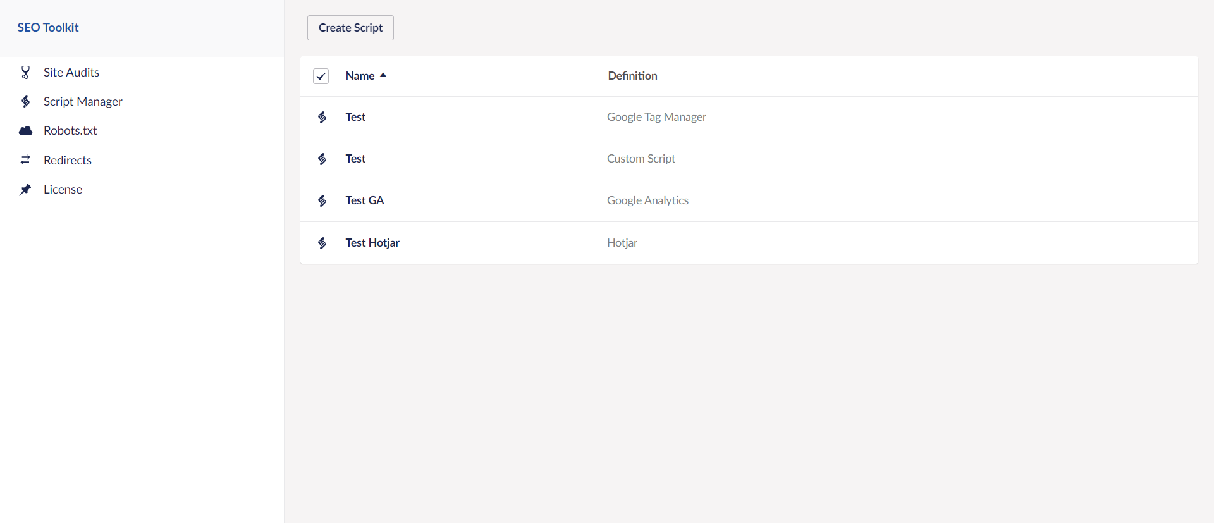
Task: Open the Redirects menu item
Action: pyautogui.click(x=67, y=160)
